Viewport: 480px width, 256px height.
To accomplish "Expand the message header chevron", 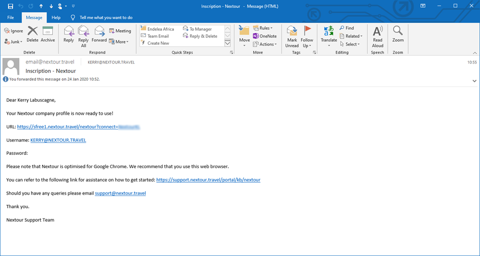I will pyautogui.click(x=474, y=81).
